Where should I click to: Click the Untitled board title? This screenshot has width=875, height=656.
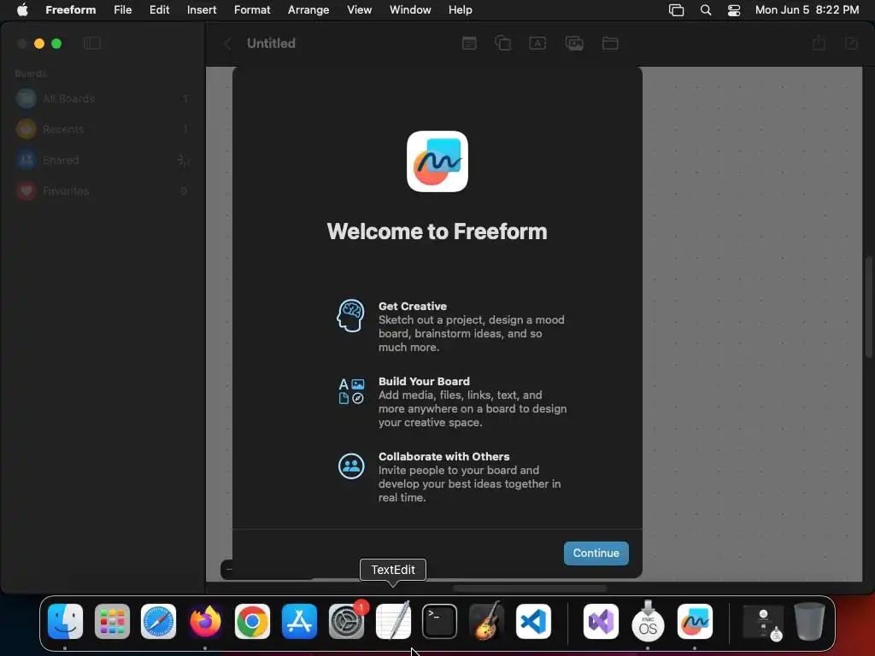click(271, 44)
